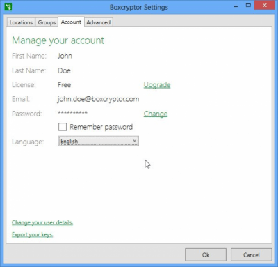Screen dimensions: 278x267
Task: Select the Account tab
Action: tap(71, 22)
